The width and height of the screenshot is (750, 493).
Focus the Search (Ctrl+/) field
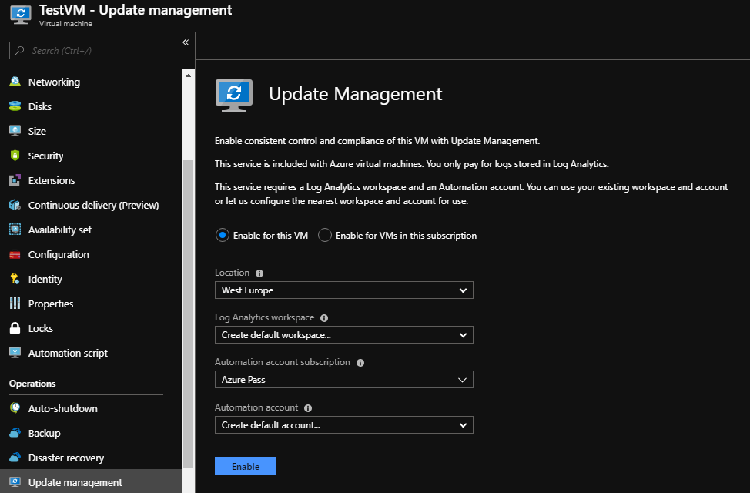click(x=93, y=50)
